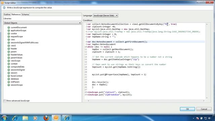Click the context object icon
The height and width of the screenshot is (121, 215).
click(x=9, y=64)
